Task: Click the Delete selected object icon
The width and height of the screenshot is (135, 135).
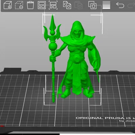Action: pyautogui.click(x=19, y=5)
